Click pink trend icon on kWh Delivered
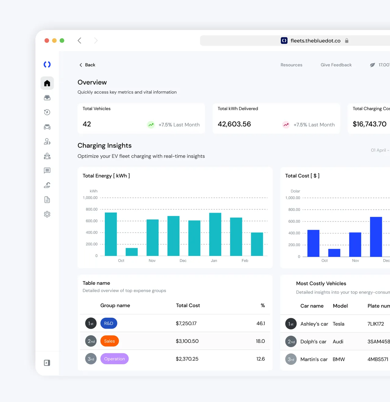390x402 pixels. [x=286, y=125]
